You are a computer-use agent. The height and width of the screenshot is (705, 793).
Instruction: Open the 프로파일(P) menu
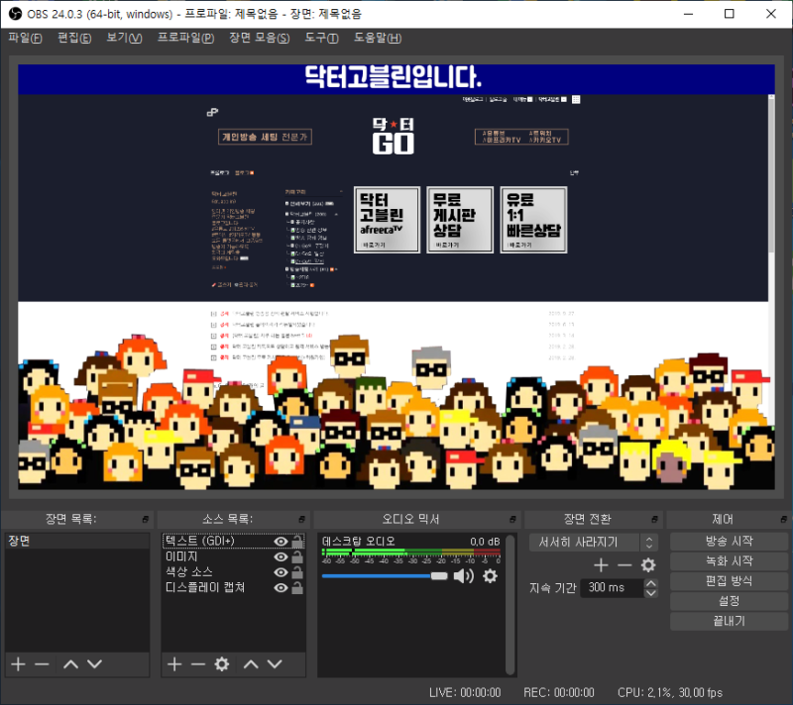(185, 38)
